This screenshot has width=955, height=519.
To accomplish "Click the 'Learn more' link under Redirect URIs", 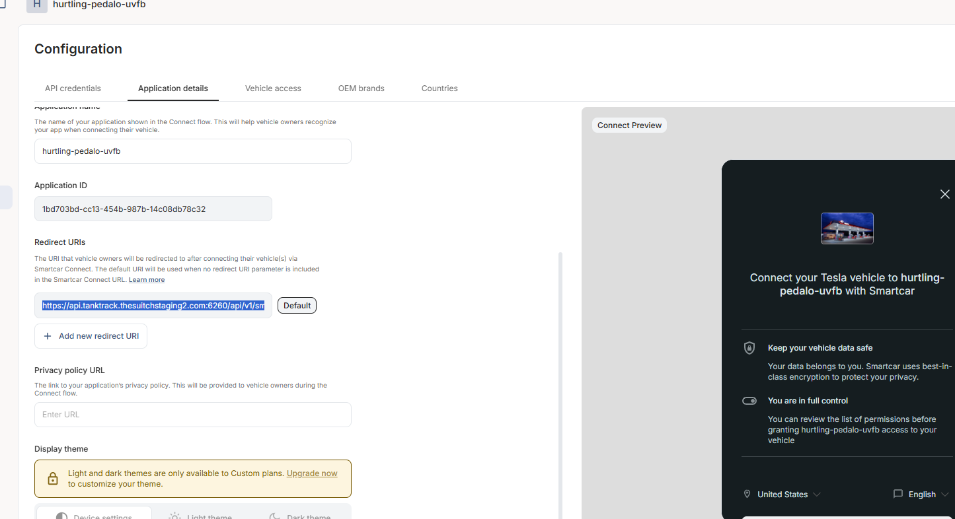I will 147,280.
